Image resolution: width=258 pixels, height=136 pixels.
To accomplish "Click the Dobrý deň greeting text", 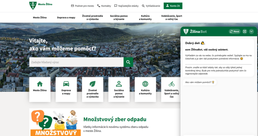I will coord(195,43).
